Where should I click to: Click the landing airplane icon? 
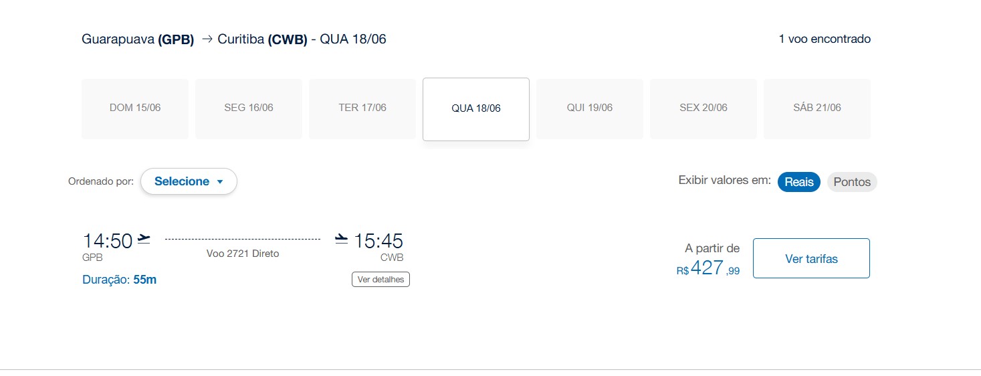[x=341, y=239]
